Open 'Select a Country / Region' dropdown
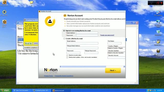 116,48
